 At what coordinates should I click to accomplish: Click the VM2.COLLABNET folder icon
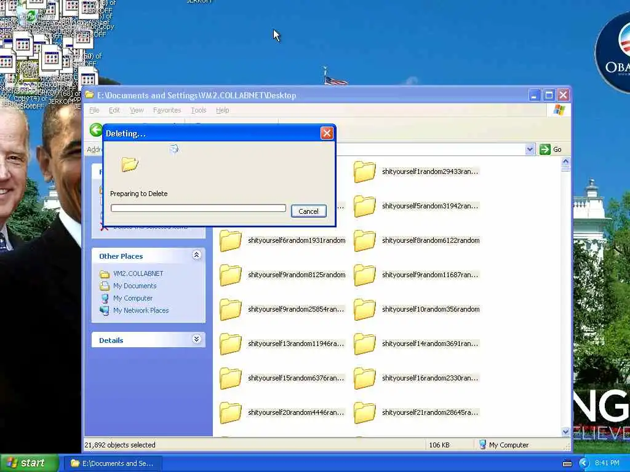coord(105,274)
